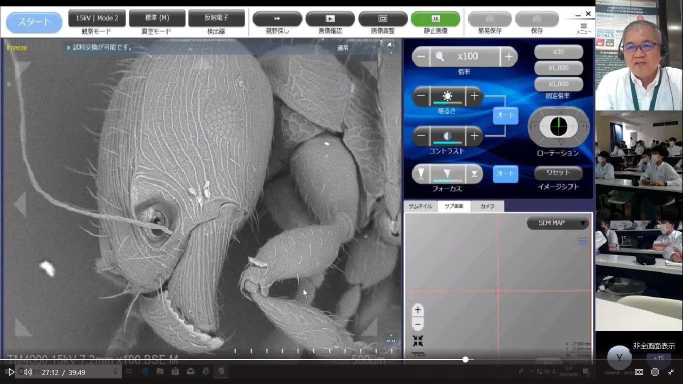Click the リセット image shift button
683x384 pixels.
point(558,173)
